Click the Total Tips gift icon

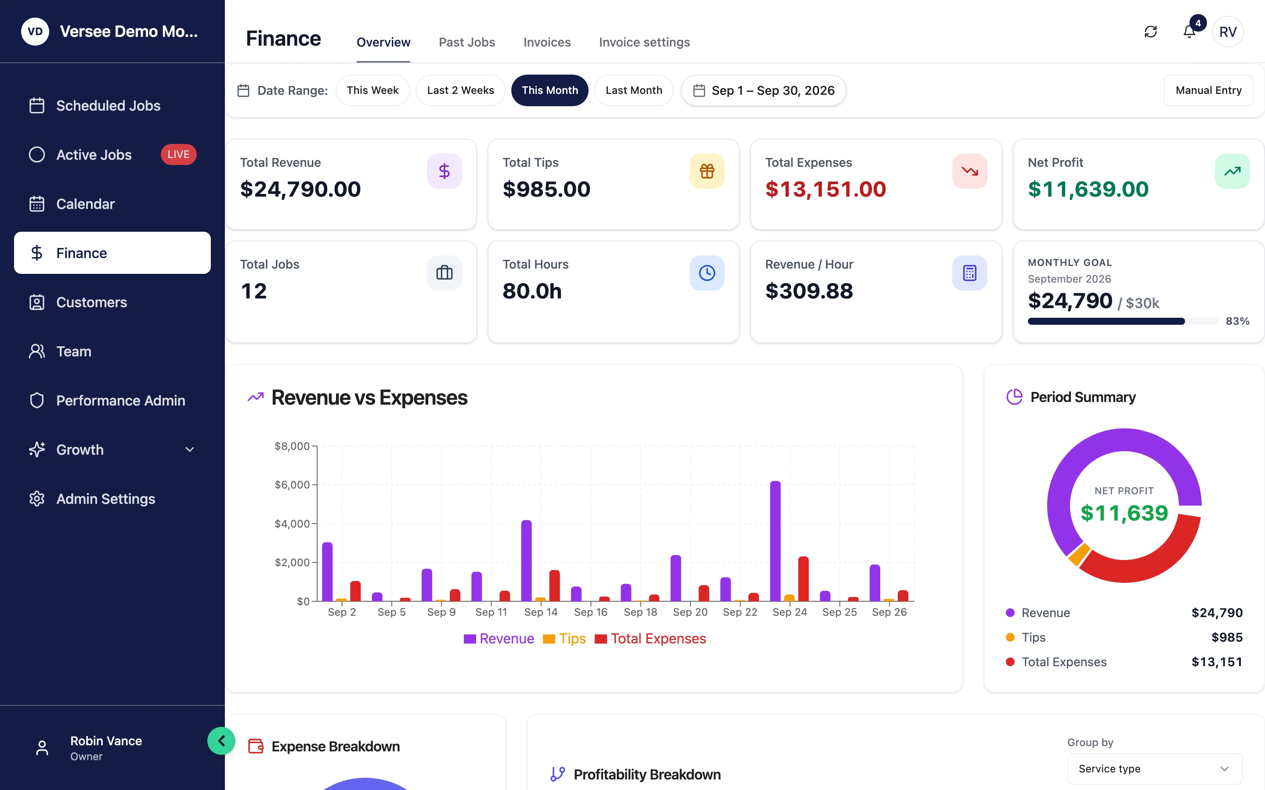(707, 171)
